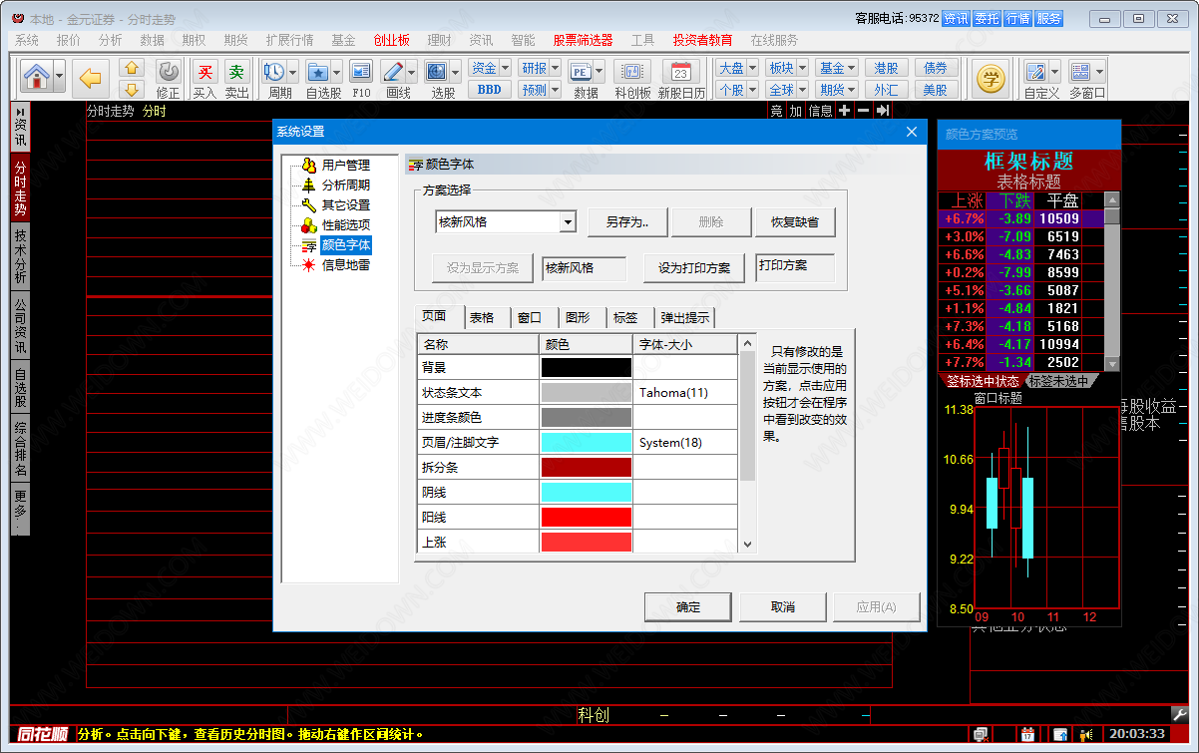Open the 卖出 sell icon

pyautogui.click(x=236, y=72)
